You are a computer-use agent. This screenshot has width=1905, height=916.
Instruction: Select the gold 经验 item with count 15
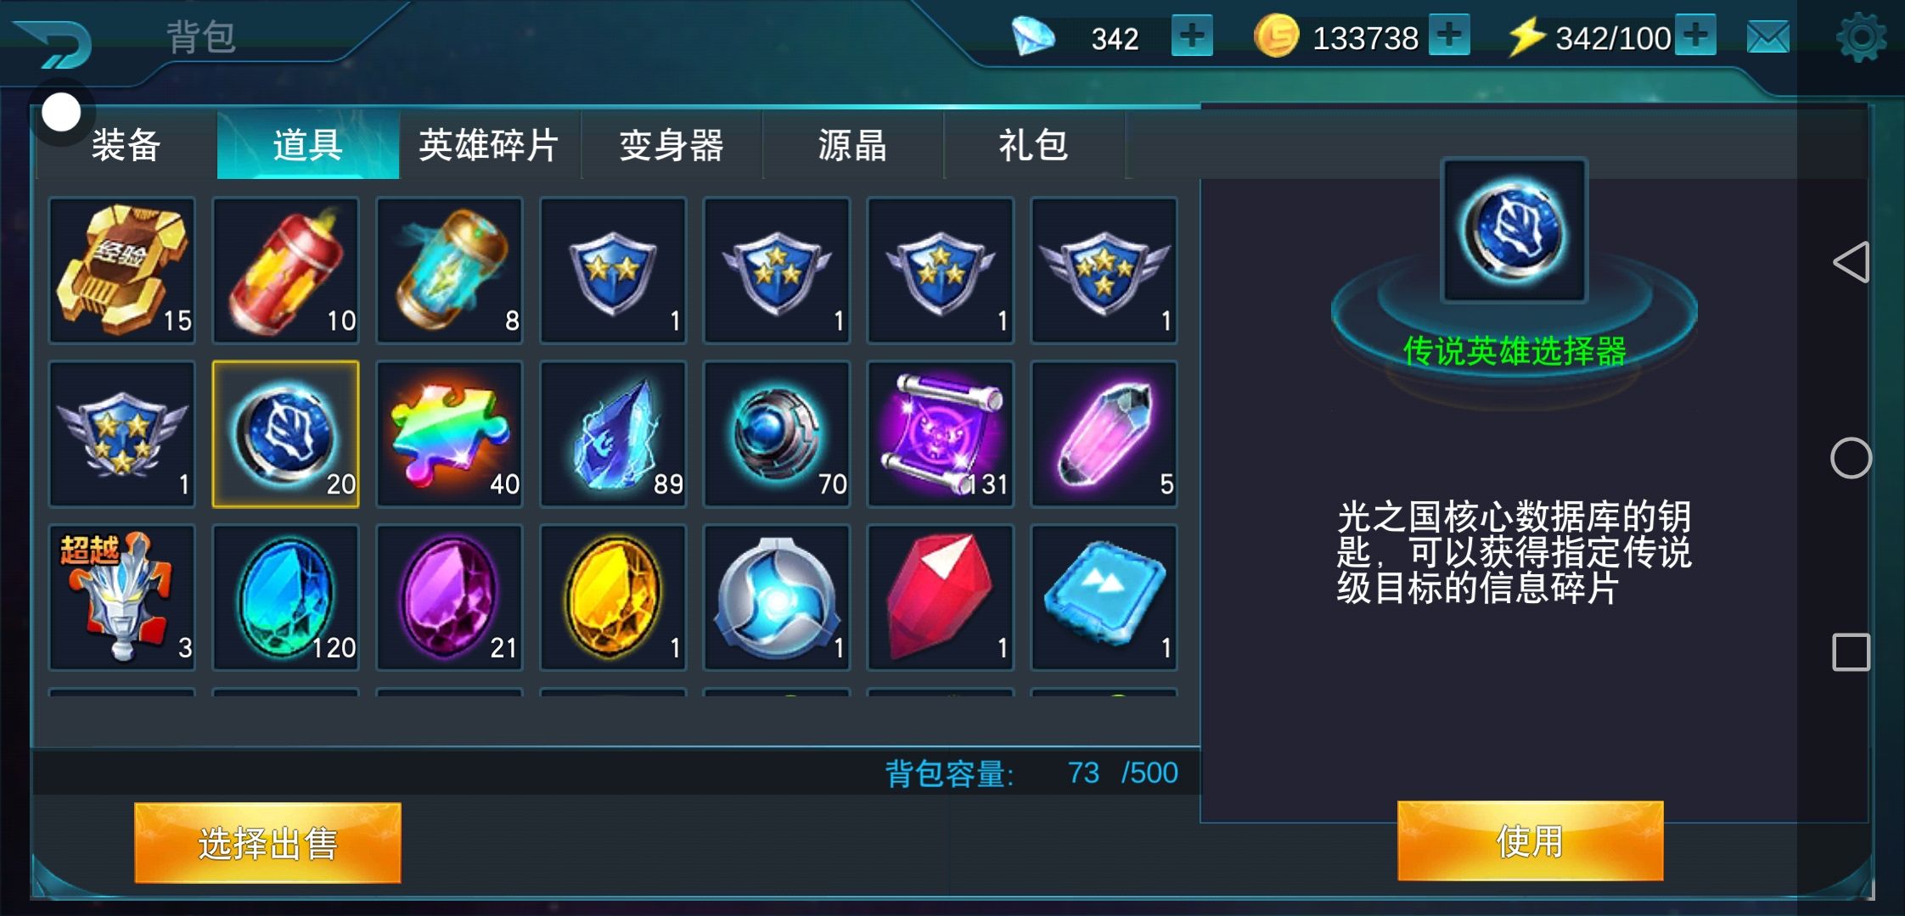[x=122, y=271]
